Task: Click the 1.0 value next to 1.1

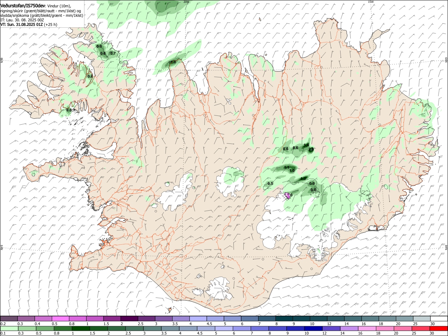Action: coord(292,171)
